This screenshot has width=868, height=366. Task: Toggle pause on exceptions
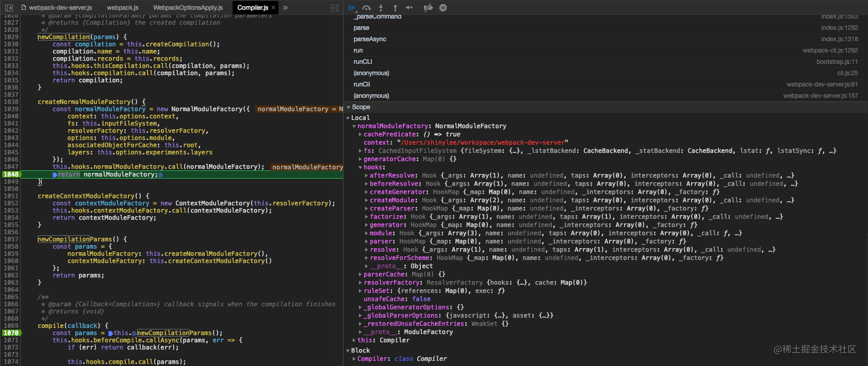443,8
